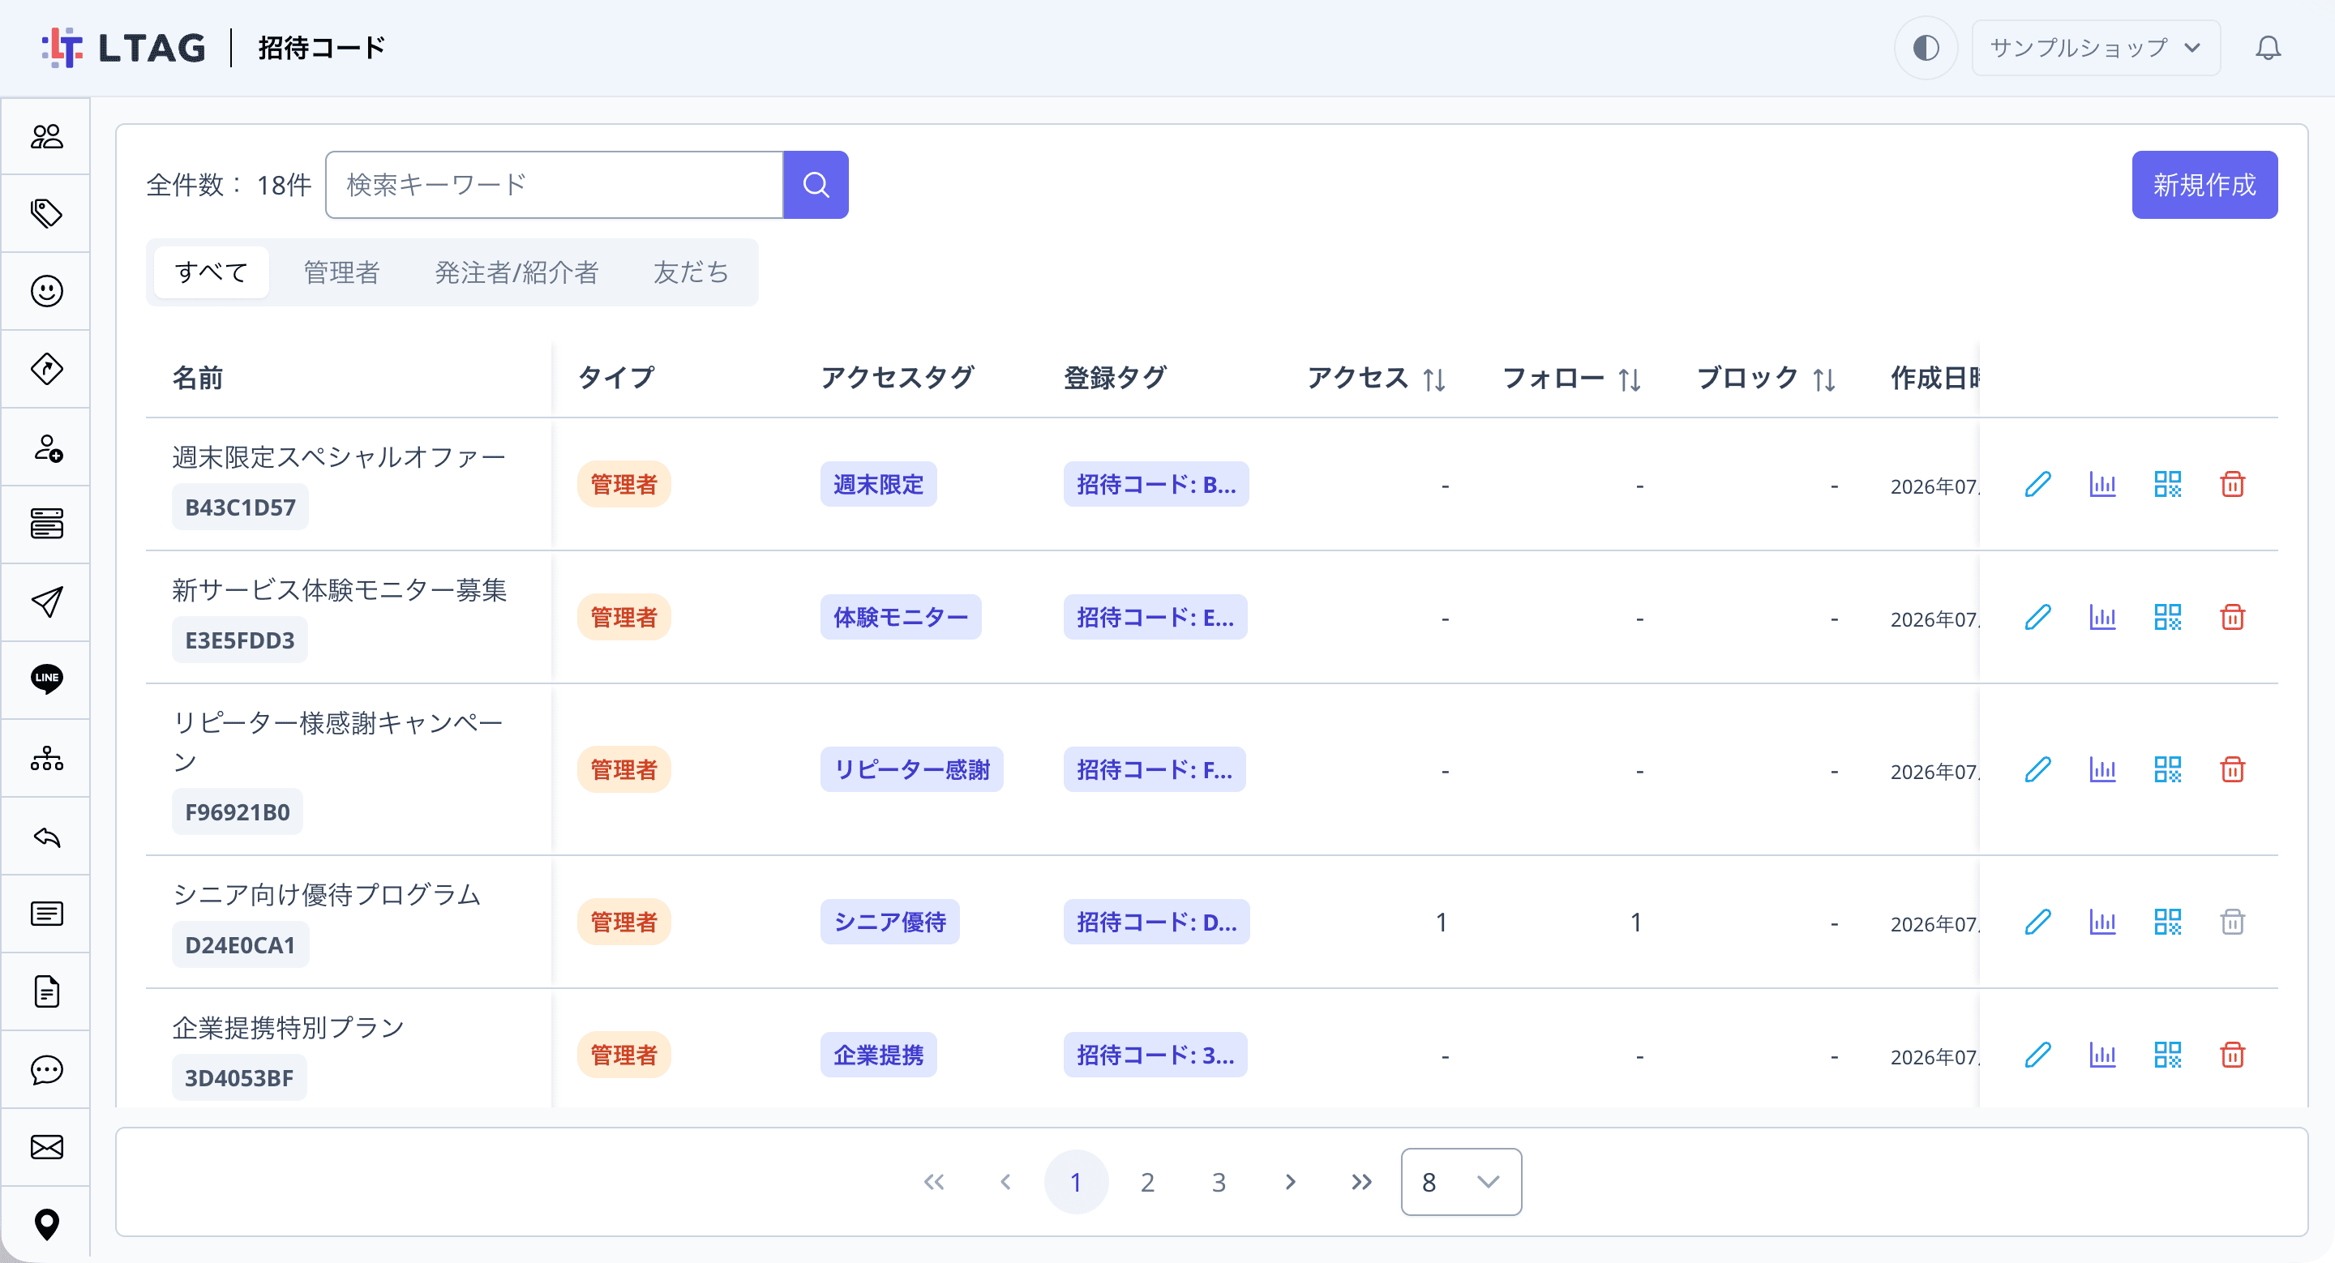Click the notification bell icon
This screenshot has width=2335, height=1263.
tap(2268, 47)
